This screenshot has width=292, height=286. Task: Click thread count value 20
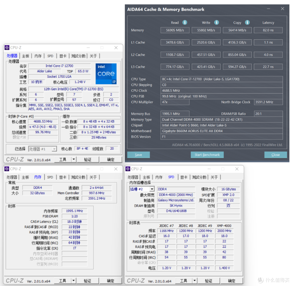[x=112, y=148]
